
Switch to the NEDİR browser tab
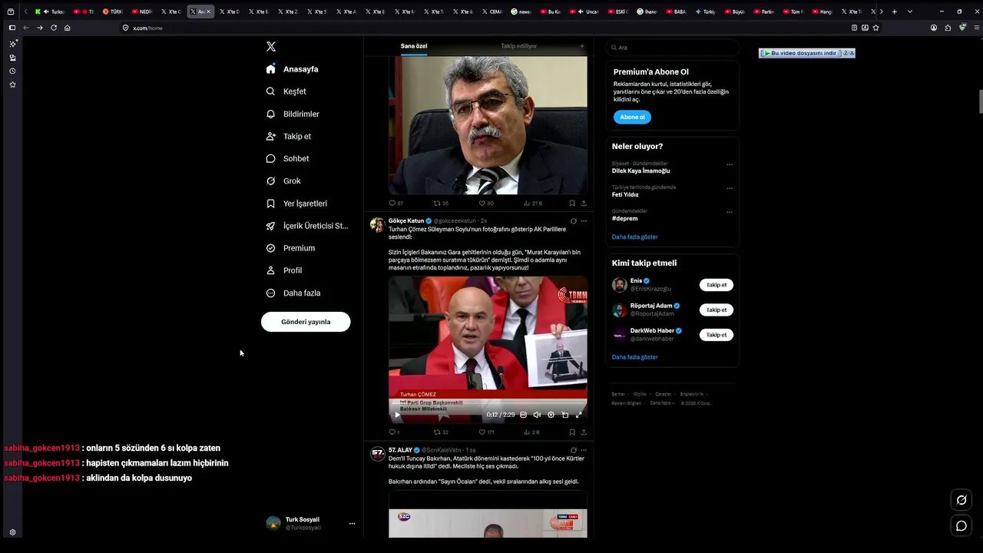(x=141, y=12)
